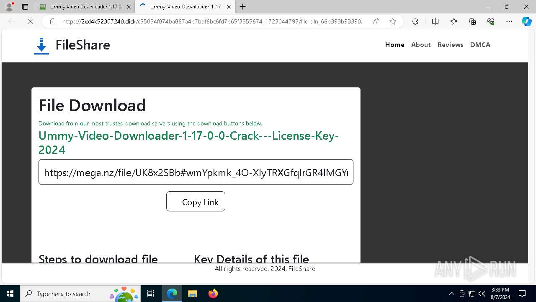Stop loading the page
This screenshot has width=536, height=302.
[30, 21]
